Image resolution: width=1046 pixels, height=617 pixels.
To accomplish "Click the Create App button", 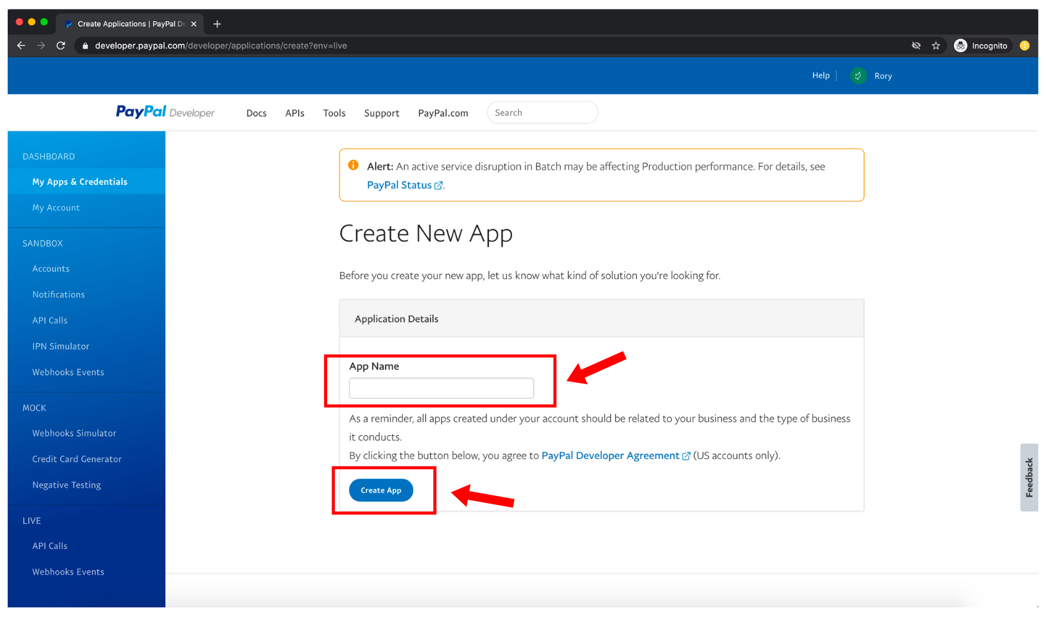I will point(381,490).
